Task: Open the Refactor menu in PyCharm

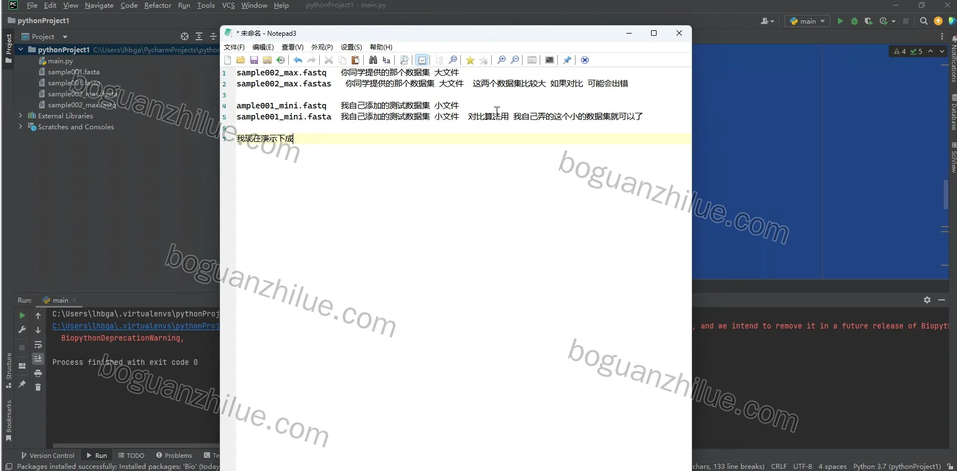Action: (158, 6)
